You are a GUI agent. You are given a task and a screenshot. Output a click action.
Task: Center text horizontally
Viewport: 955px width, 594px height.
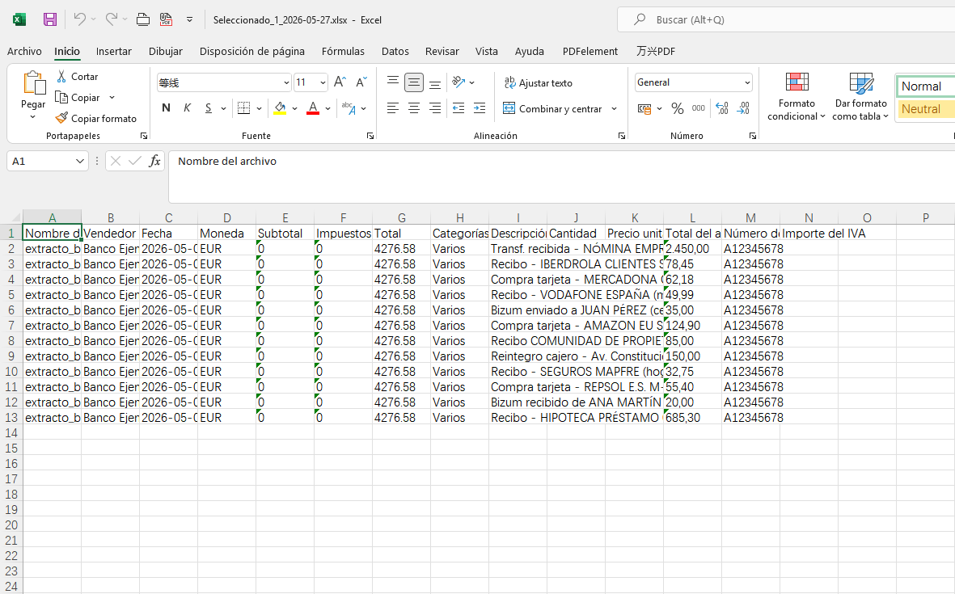[413, 108]
